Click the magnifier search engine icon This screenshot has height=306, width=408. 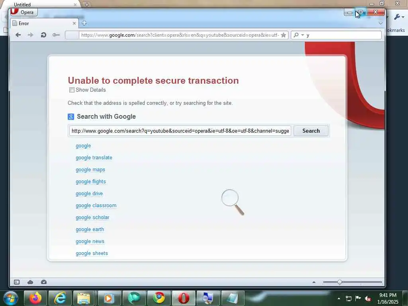(296, 35)
